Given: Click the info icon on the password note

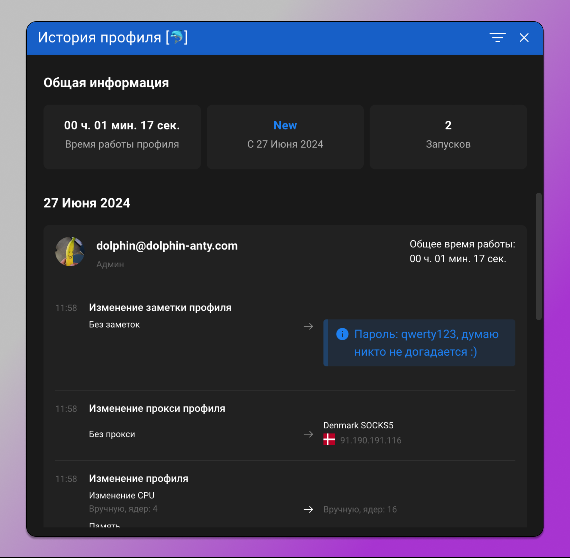Looking at the screenshot, I should 343,334.
